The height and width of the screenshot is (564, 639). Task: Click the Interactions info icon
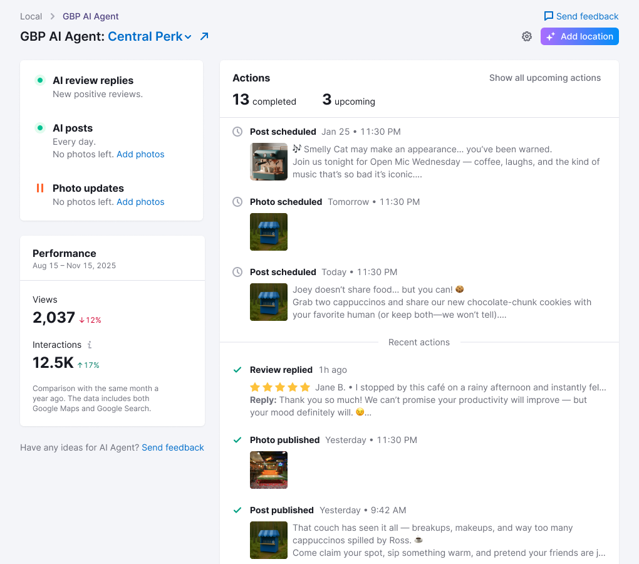tap(90, 345)
